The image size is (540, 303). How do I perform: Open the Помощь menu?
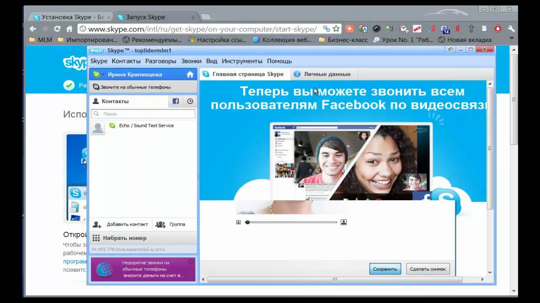[279, 61]
